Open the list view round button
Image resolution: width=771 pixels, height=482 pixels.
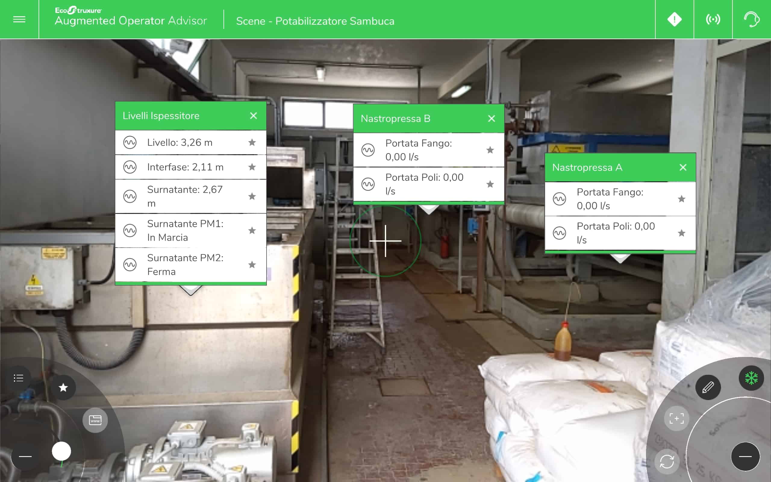[18, 378]
